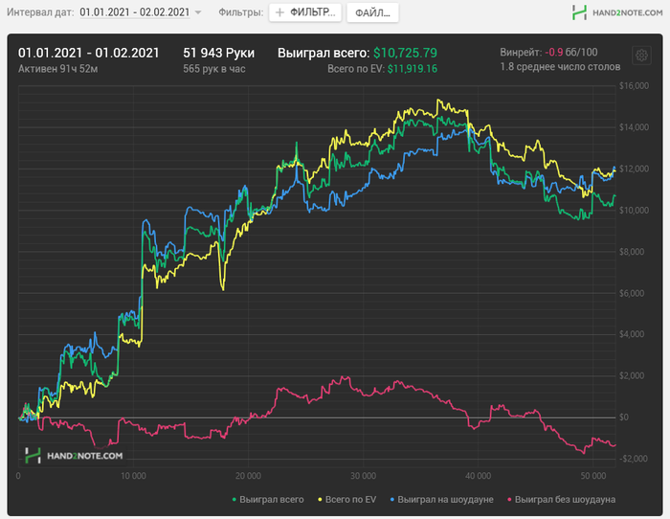The width and height of the screenshot is (670, 519).
Task: Click the $0 axis label
Action: (x=624, y=417)
